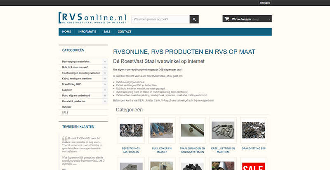Open the INFORMATIE menu item
The width and height of the screenshot is (330, 170).
point(87,32)
